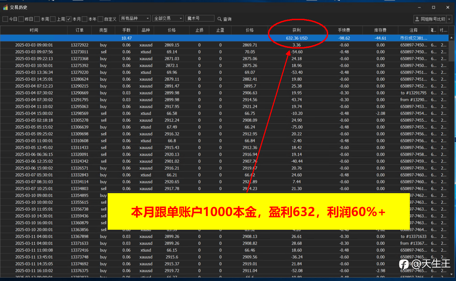Sort by the 获利 column header
Viewport: 456px width, 281px height.
[x=296, y=30]
